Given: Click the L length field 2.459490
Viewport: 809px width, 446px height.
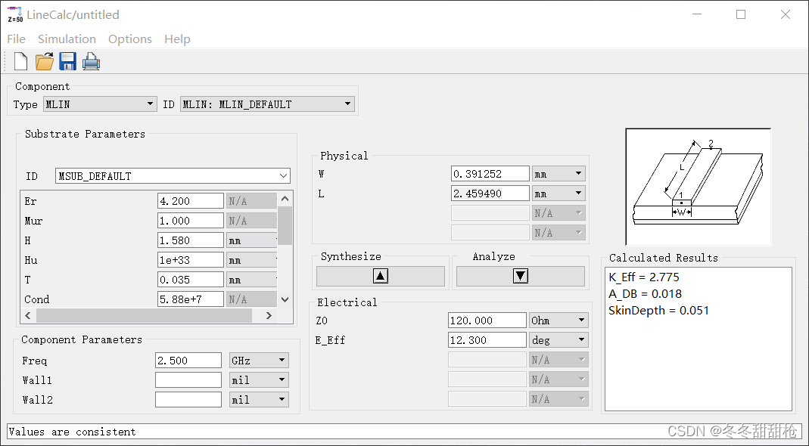Looking at the screenshot, I should tap(490, 194).
